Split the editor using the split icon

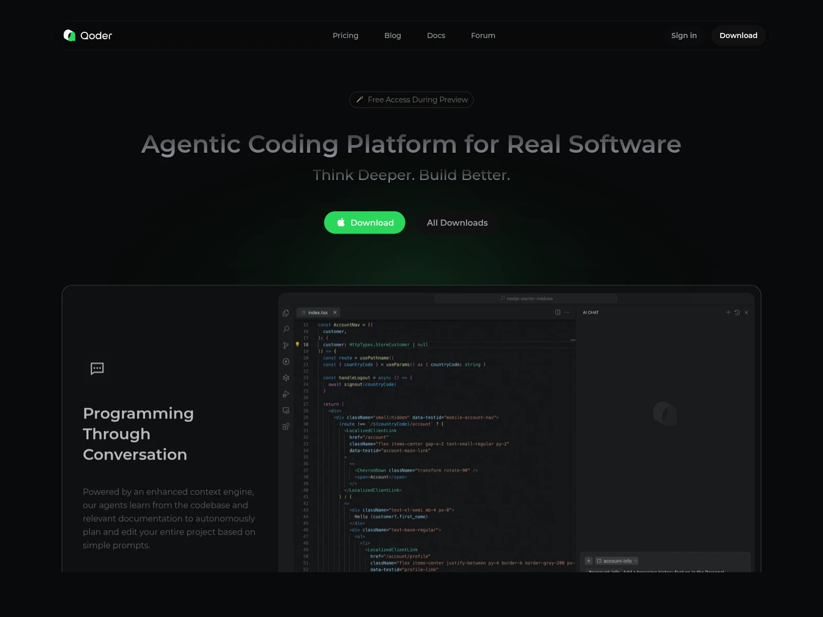[557, 312]
